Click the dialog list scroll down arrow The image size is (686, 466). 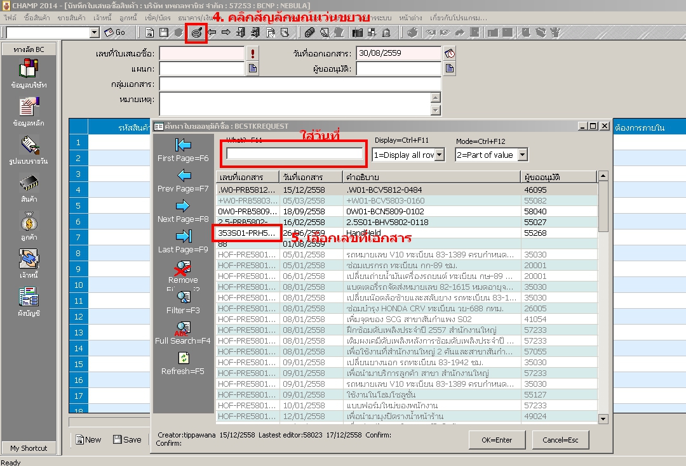603,419
